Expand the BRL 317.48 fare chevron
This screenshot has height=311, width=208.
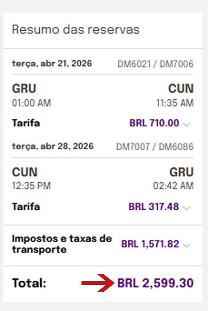(x=187, y=208)
